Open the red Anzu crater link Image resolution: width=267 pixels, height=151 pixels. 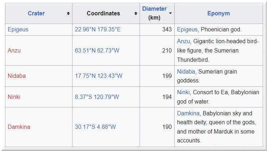click(14, 51)
